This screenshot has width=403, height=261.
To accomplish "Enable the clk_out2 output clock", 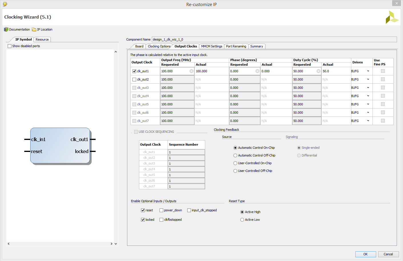I will click(134, 79).
